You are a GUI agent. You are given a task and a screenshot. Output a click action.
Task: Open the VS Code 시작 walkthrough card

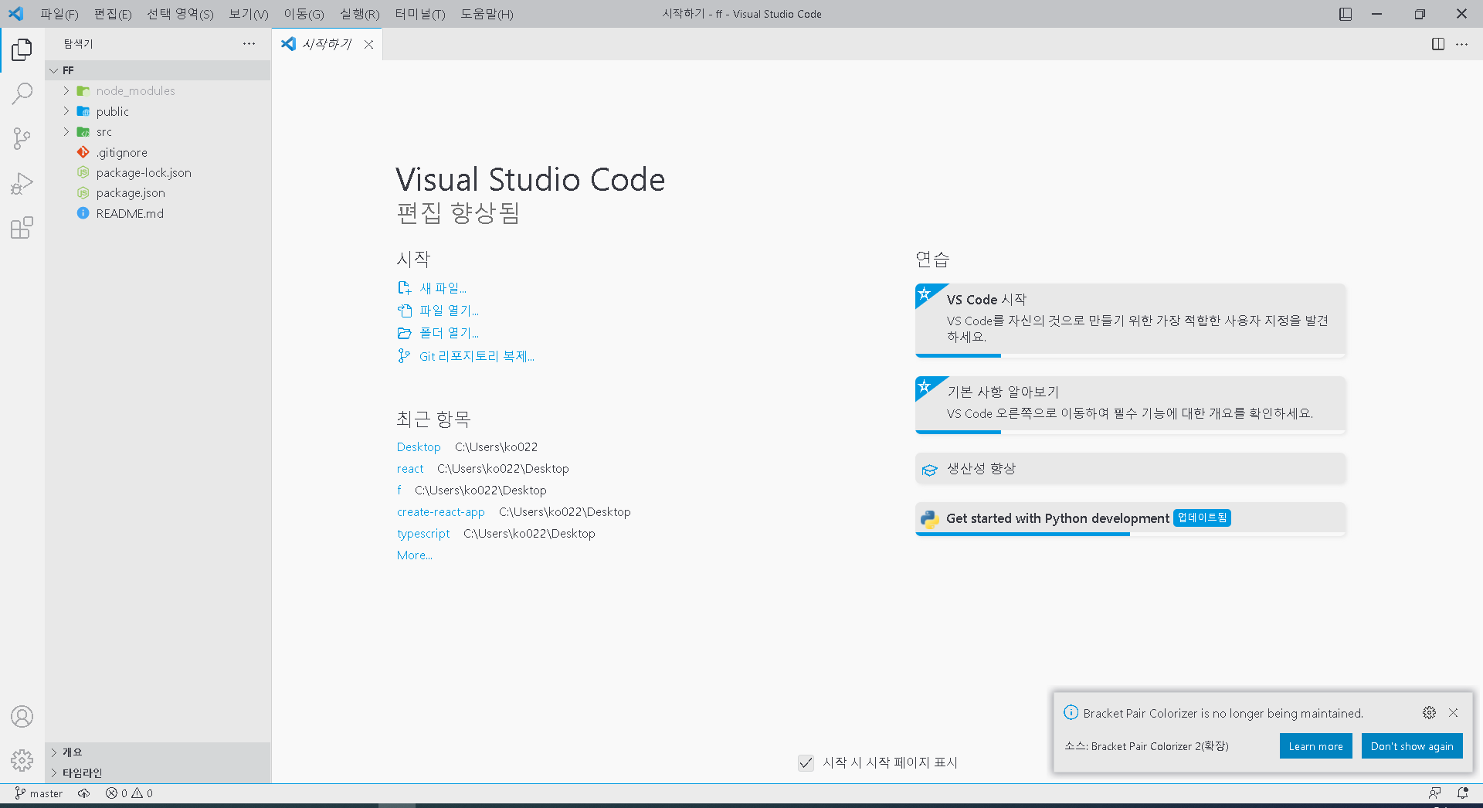(1130, 321)
